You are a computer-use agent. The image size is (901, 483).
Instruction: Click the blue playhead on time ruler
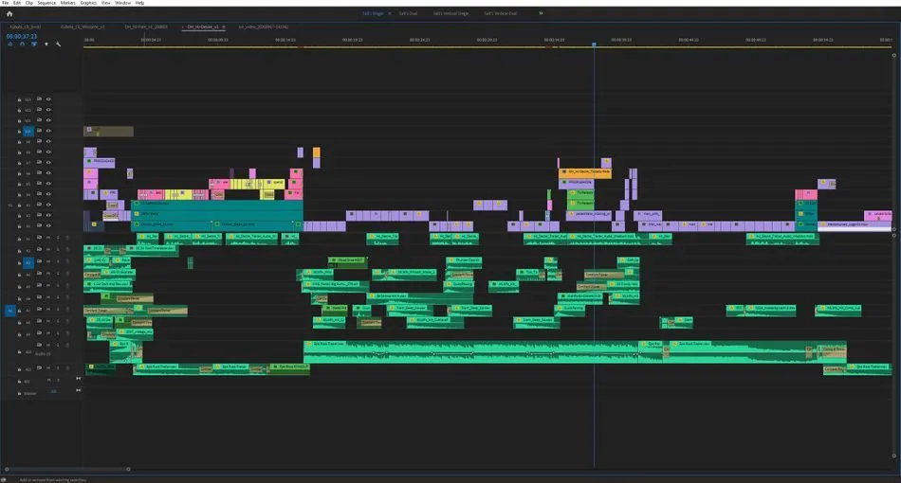click(594, 44)
